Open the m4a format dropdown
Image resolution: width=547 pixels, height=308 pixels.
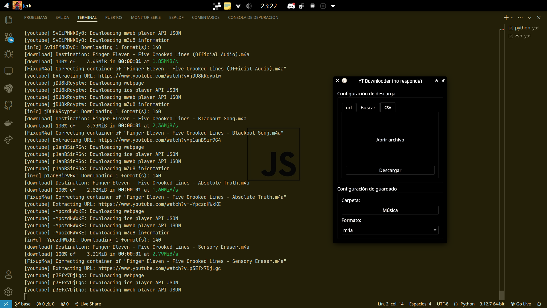[x=390, y=230]
